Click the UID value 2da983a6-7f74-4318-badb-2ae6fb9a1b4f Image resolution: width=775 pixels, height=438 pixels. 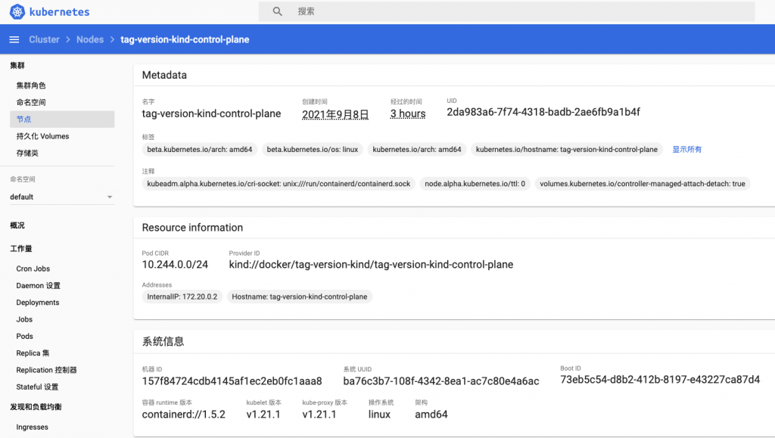(x=543, y=112)
